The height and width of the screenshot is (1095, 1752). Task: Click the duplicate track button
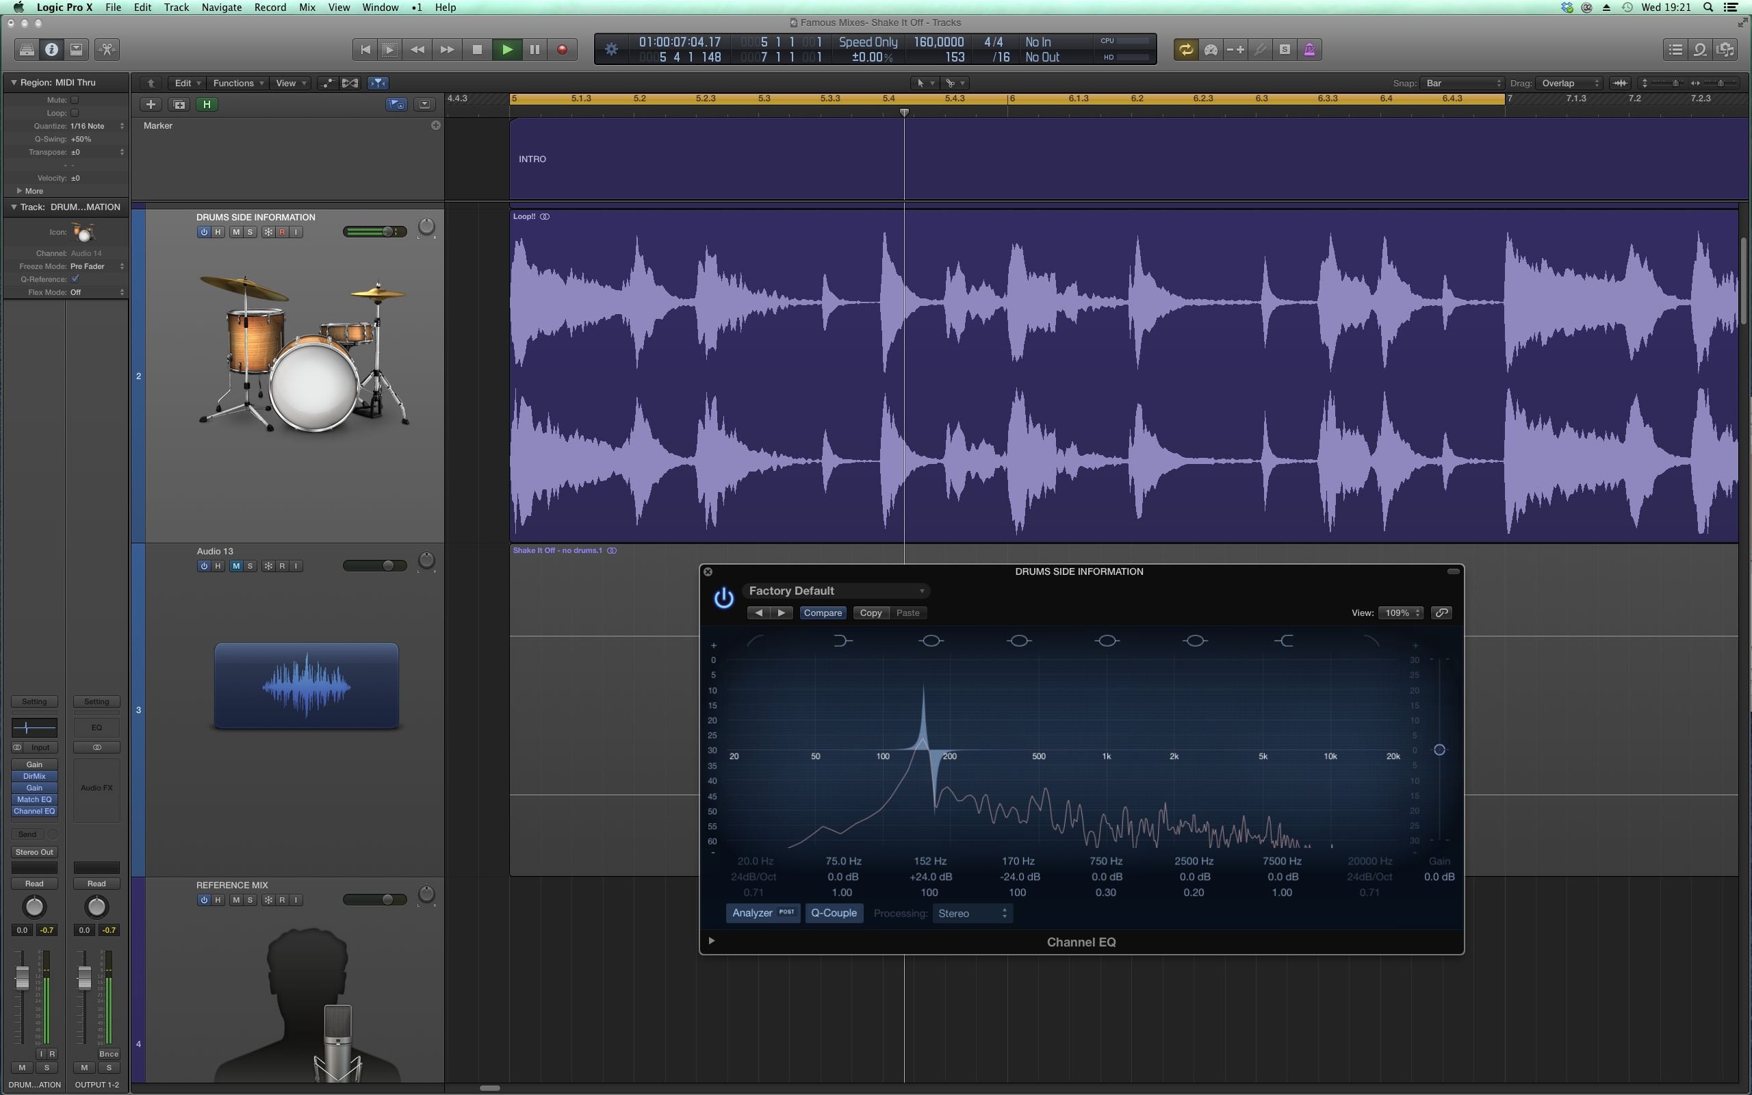(x=179, y=104)
